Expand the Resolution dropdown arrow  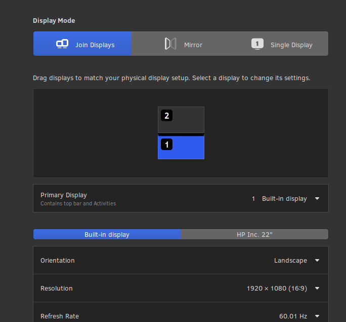coord(317,289)
